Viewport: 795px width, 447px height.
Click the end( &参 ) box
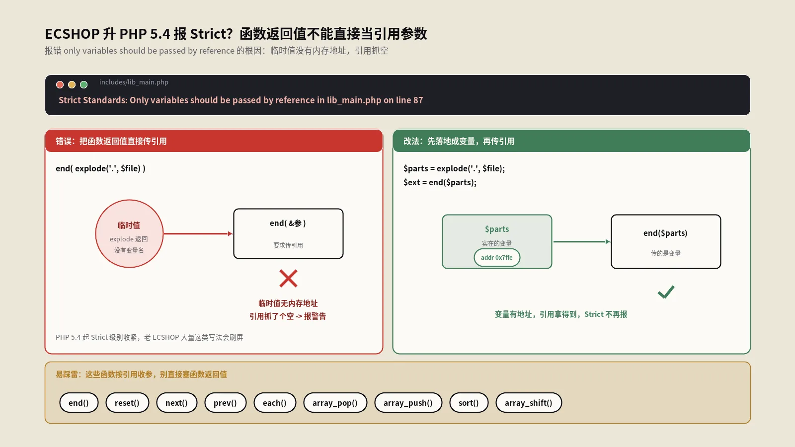(x=288, y=233)
